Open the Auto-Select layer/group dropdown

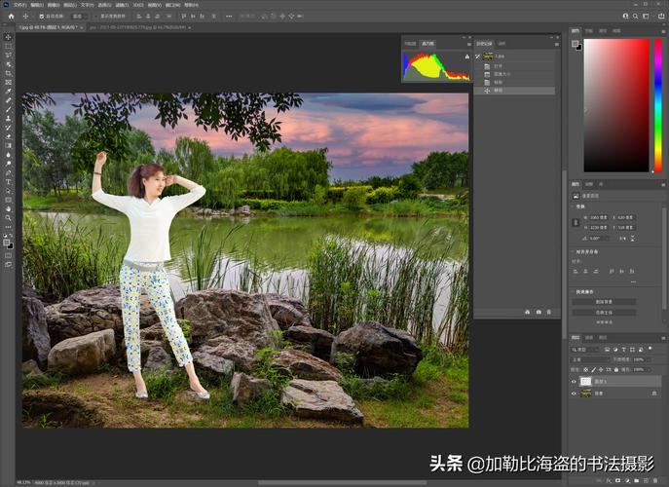(x=79, y=17)
